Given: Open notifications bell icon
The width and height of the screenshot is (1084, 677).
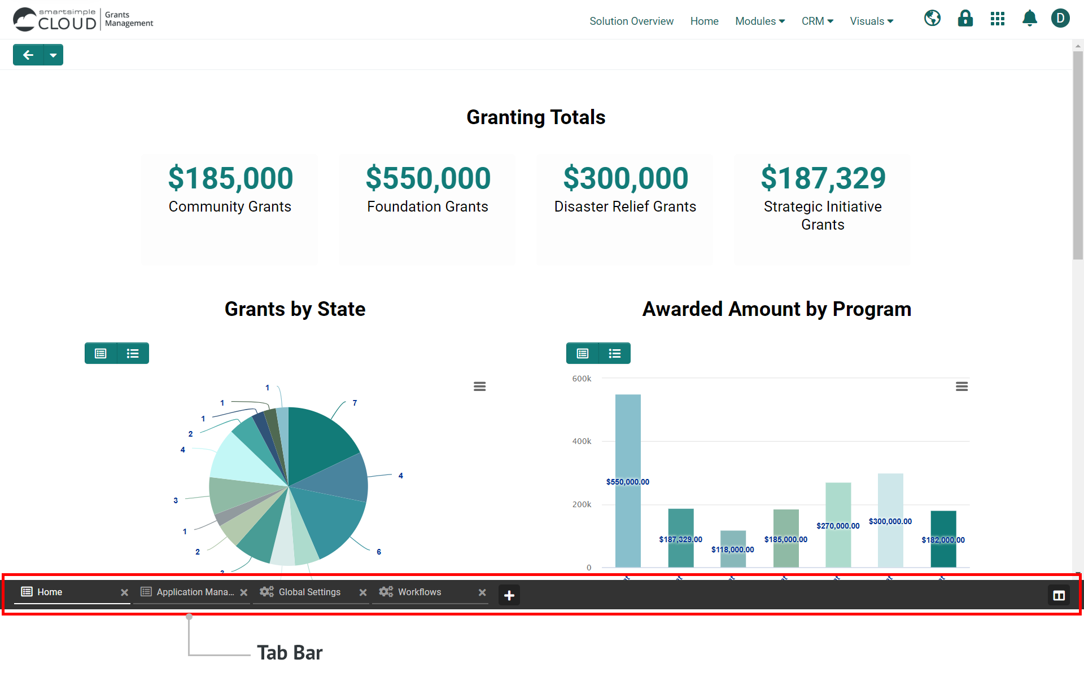Looking at the screenshot, I should 1029,19.
